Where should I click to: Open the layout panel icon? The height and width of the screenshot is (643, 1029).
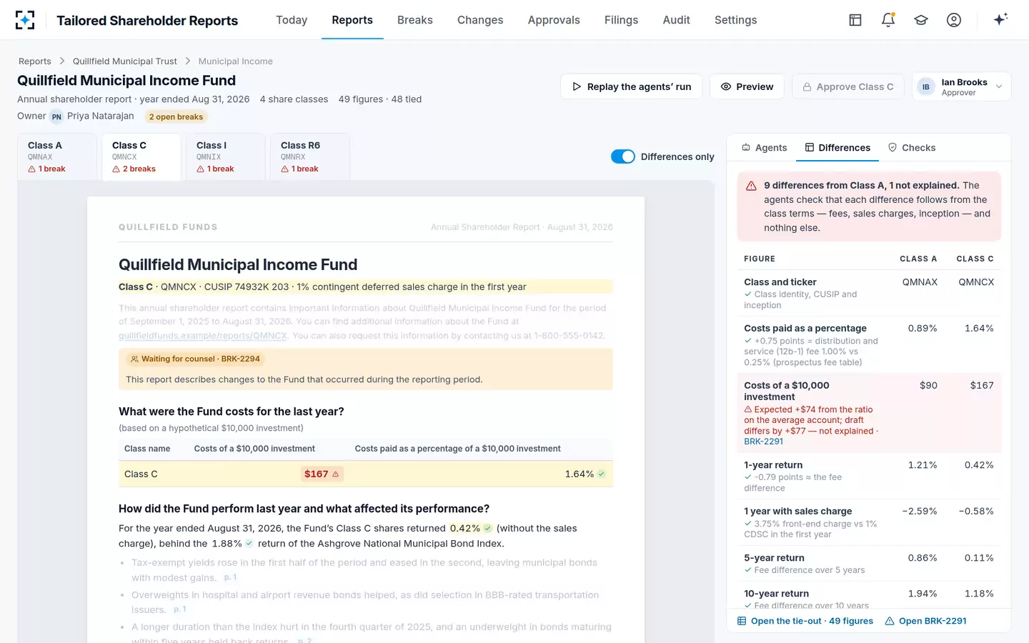point(855,20)
